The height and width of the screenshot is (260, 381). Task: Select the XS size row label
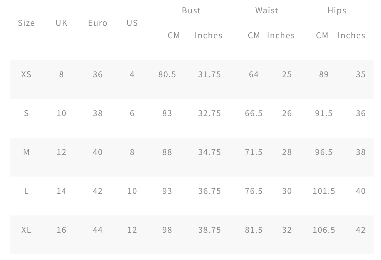coord(26,74)
